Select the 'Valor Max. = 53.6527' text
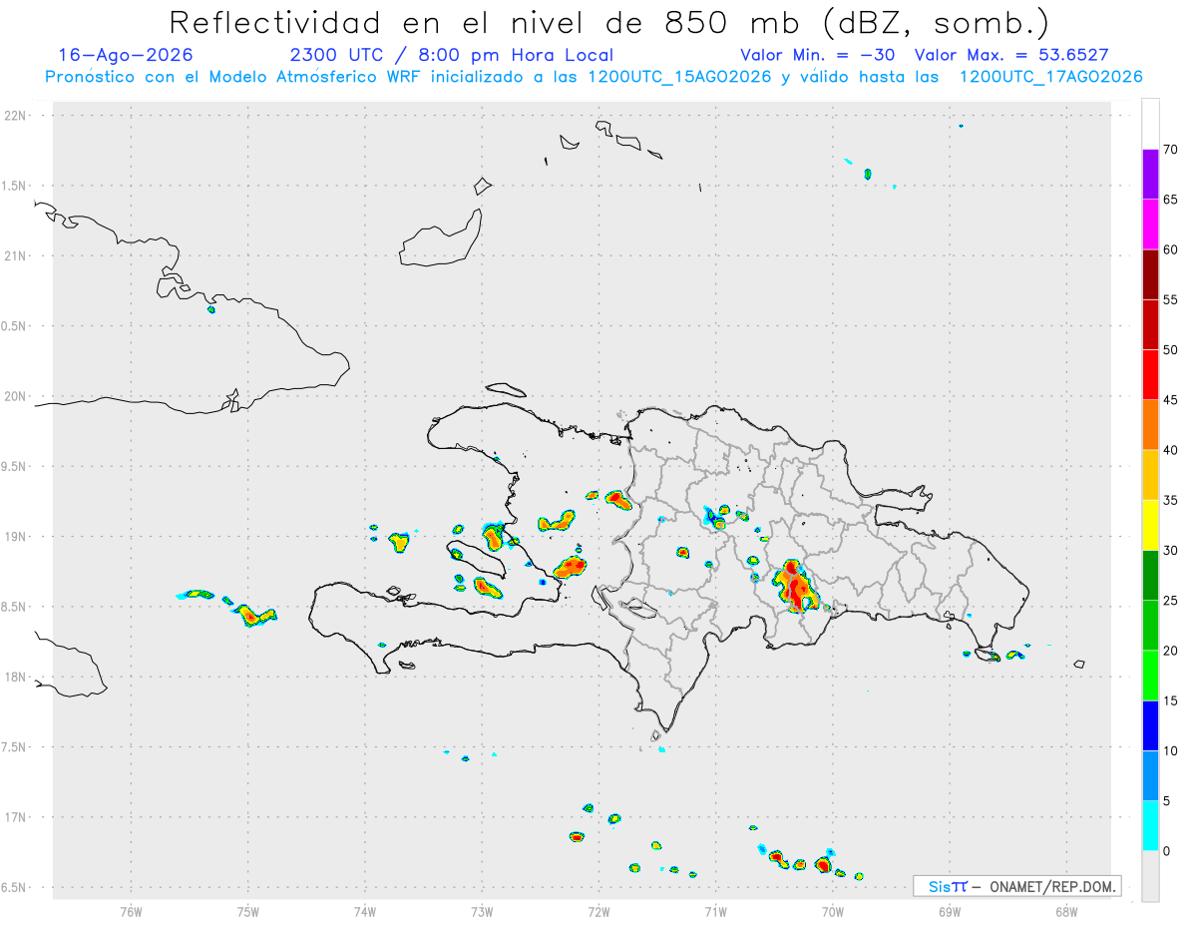The width and height of the screenshot is (1197, 925). pos(1011,55)
